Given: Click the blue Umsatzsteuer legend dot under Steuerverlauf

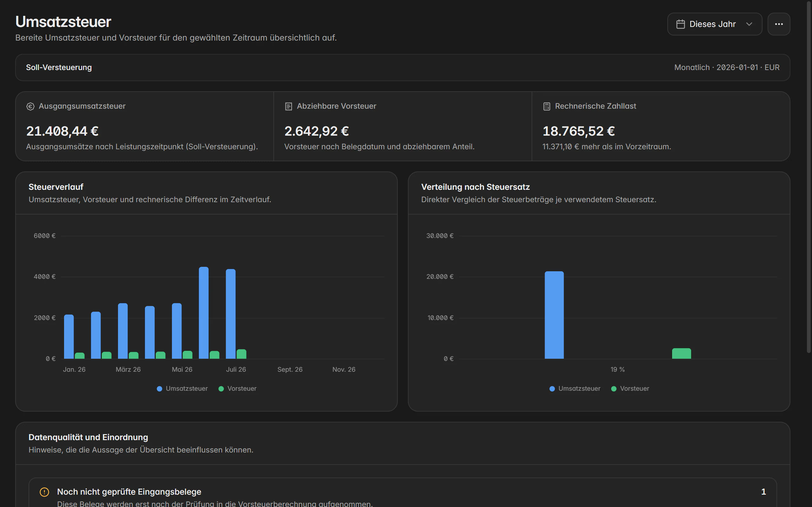Looking at the screenshot, I should pos(159,388).
